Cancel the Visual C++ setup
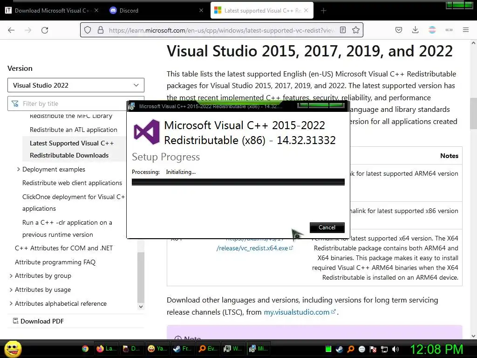Image resolution: width=477 pixels, height=358 pixels. click(x=327, y=227)
